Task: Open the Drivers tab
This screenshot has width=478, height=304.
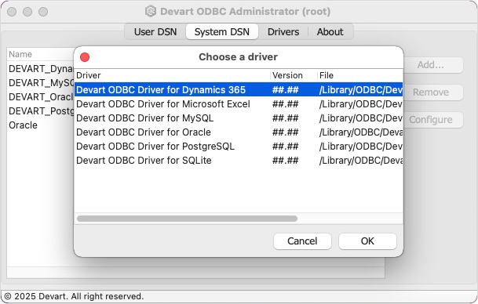Action: (x=283, y=31)
